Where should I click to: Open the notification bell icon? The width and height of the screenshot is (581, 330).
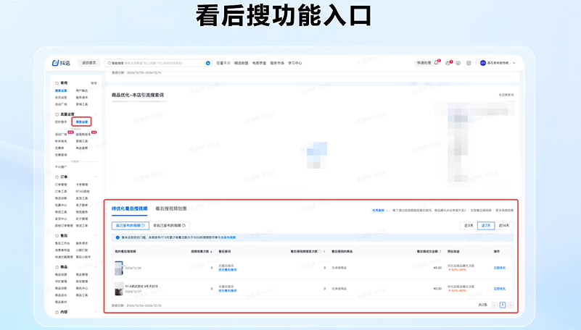[437, 63]
